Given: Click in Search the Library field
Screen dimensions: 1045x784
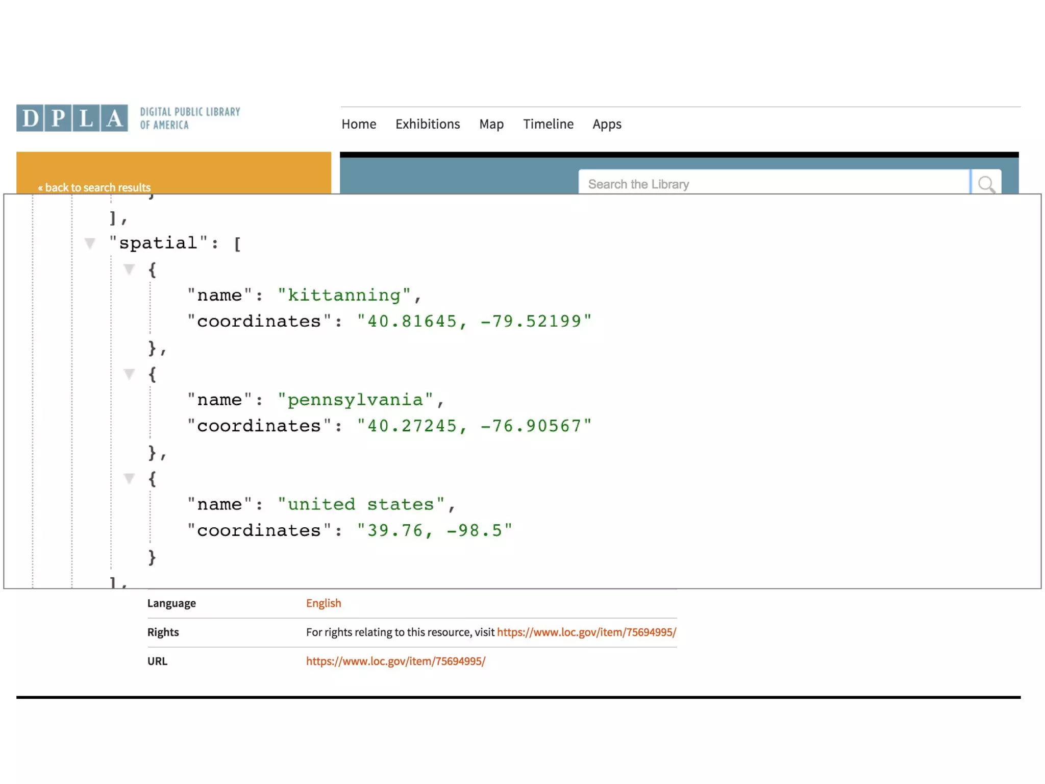Looking at the screenshot, I should (x=773, y=184).
